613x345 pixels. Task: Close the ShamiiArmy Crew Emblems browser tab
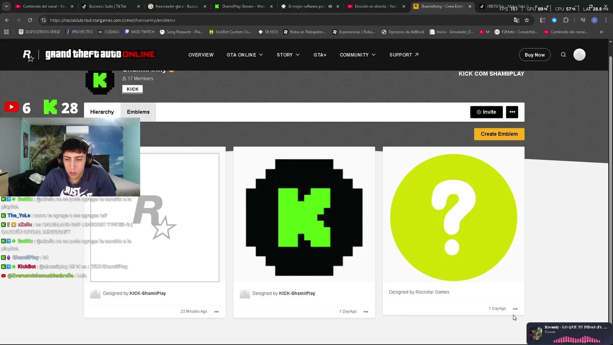(x=469, y=6)
